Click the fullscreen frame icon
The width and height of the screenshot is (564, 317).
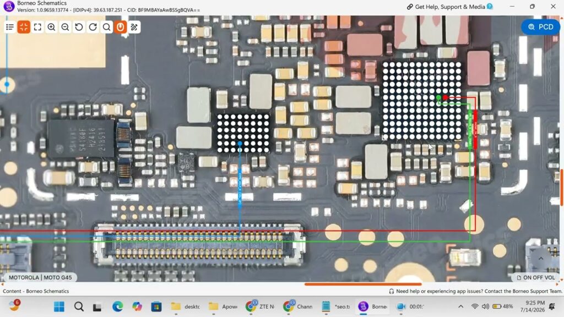point(37,27)
